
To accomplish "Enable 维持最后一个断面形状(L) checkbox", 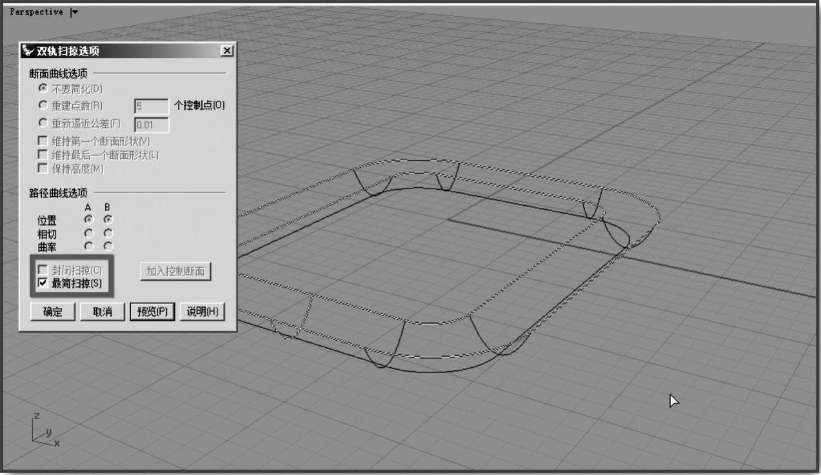I will 43,155.
